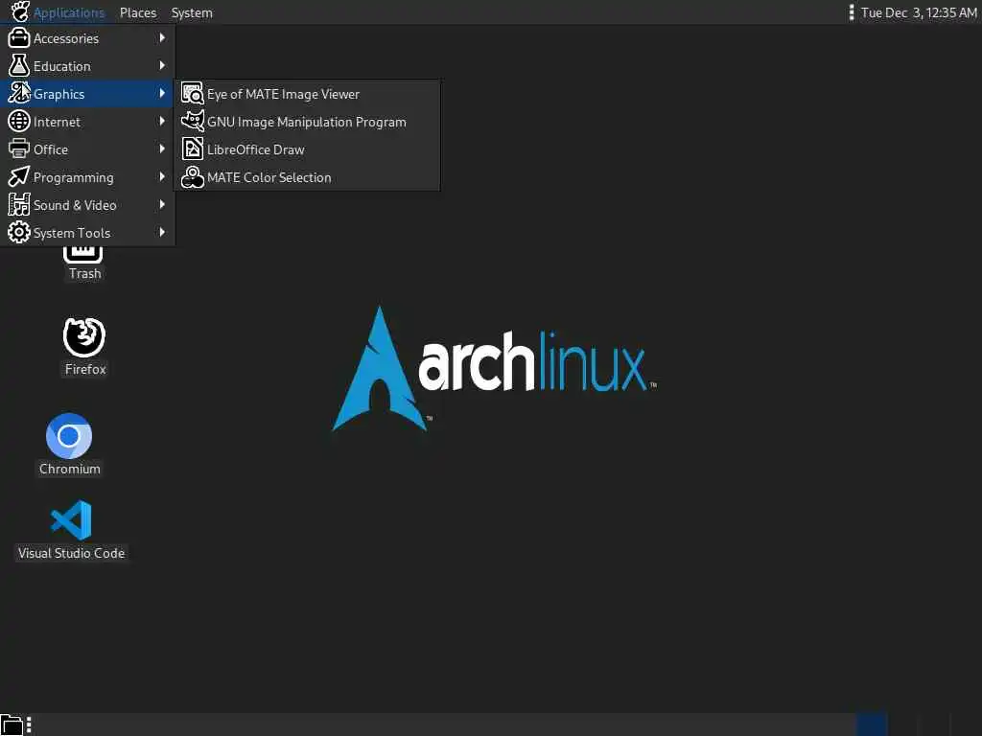Click the GIMP mascot icon
The height and width of the screenshot is (736, 982).
click(x=192, y=121)
